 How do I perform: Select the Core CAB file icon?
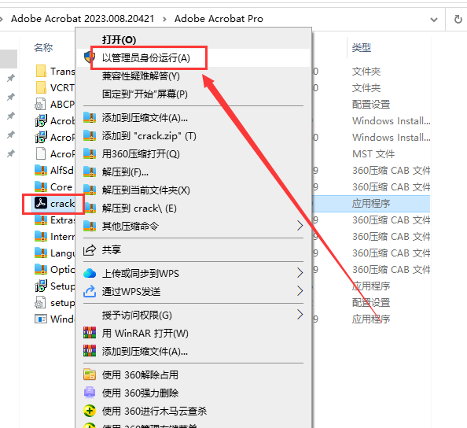click(x=41, y=187)
